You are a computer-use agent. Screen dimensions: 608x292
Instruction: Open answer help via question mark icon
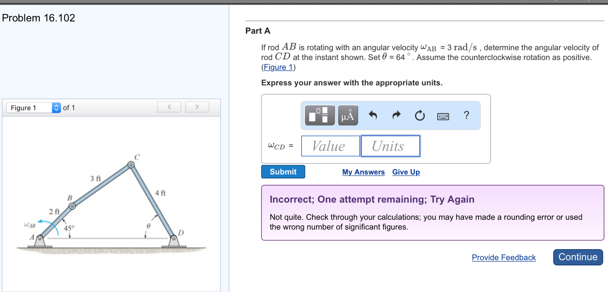(x=467, y=116)
